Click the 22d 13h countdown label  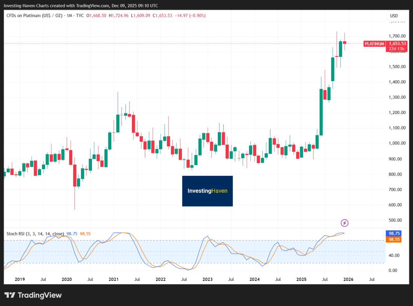coord(397,49)
